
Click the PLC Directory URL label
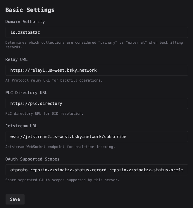coord(26,93)
